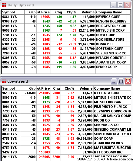This screenshot has height=161, width=133.
Task: Click the red grid icon in Daily Uptrend title
Action: 4,5
